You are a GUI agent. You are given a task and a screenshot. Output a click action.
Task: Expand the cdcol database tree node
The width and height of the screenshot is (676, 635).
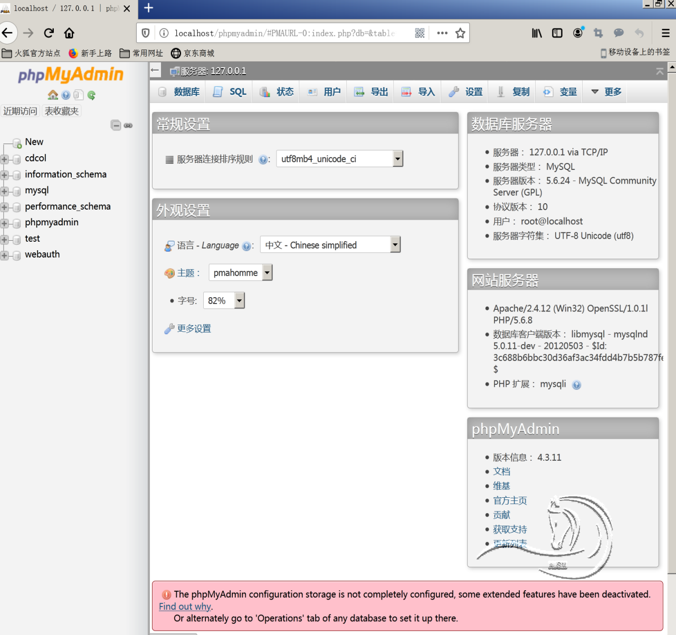(x=4, y=159)
